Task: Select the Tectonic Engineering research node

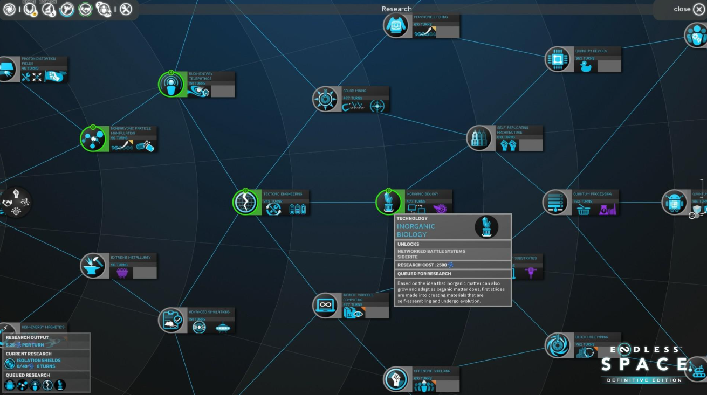Action: tap(246, 203)
